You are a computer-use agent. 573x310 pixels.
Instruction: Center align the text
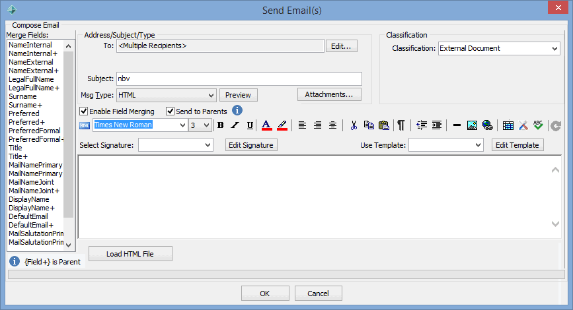click(332, 125)
